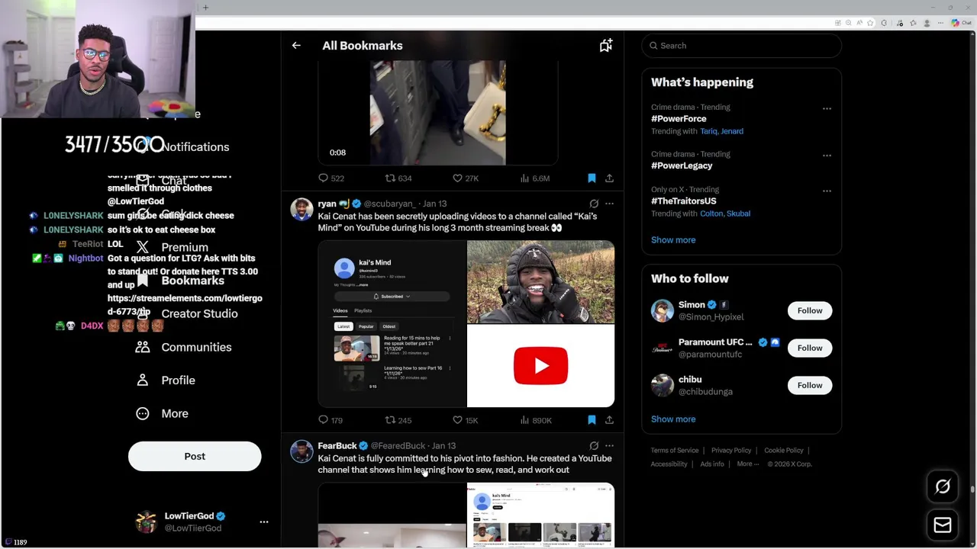Open browser Copilot Chat button

click(962, 23)
